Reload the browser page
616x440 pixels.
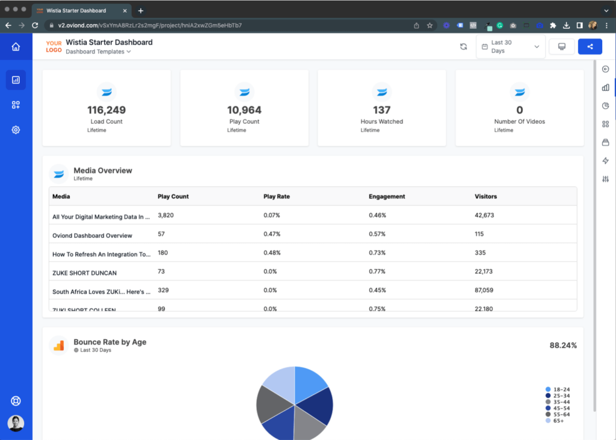pos(35,25)
